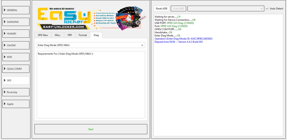Click the green Start button
The width and height of the screenshot is (287, 140).
pos(91,129)
